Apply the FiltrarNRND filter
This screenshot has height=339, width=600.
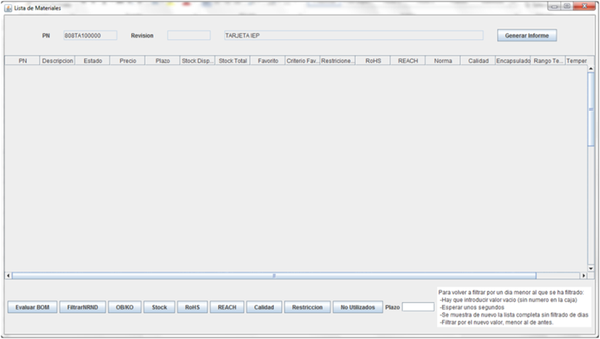coord(83,307)
